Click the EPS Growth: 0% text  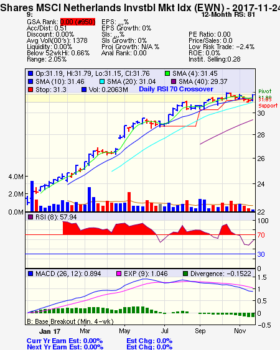pyautogui.click(x=126, y=28)
